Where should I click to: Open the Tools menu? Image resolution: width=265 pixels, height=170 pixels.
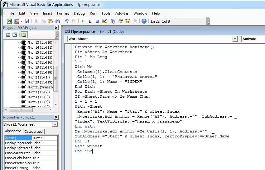click(106, 13)
